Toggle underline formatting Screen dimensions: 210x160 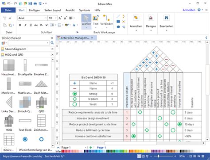coord(31,25)
